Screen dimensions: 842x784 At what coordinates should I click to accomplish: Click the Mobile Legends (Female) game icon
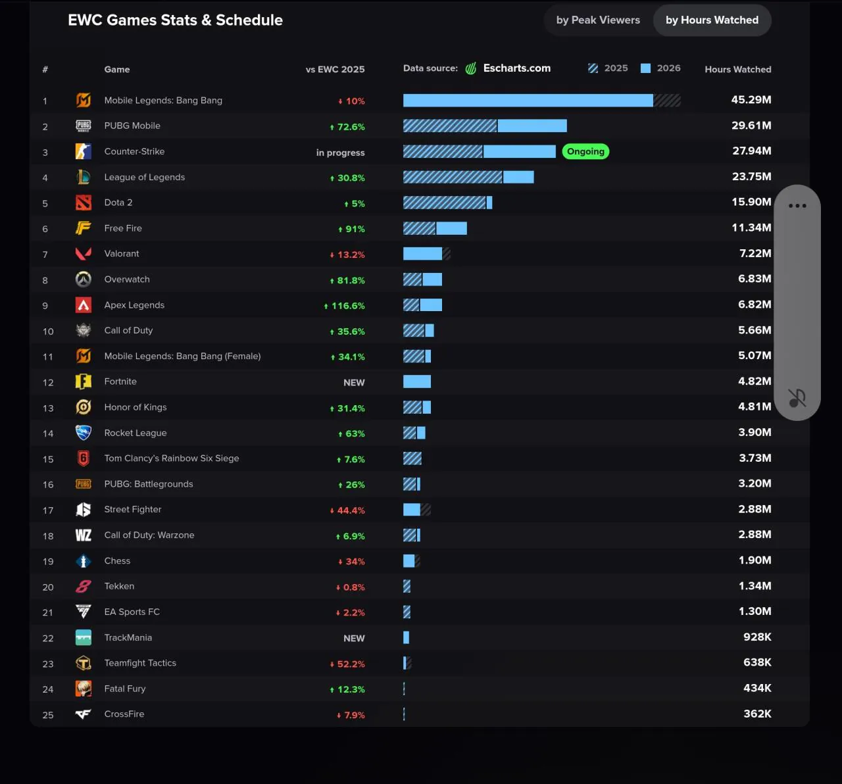84,356
